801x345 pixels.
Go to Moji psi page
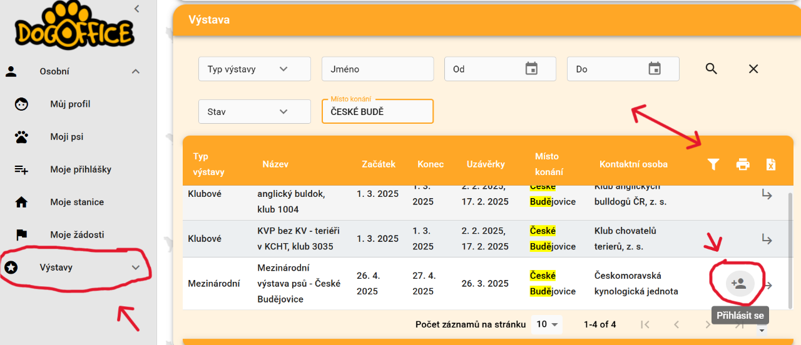[x=66, y=137]
